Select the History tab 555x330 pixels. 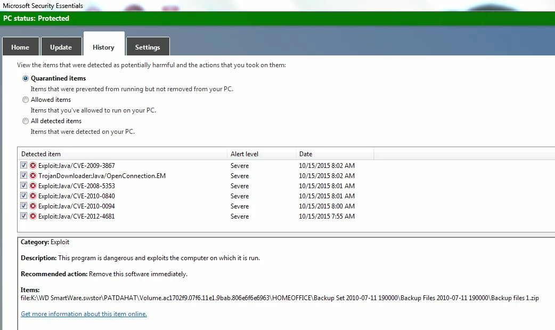[104, 44]
